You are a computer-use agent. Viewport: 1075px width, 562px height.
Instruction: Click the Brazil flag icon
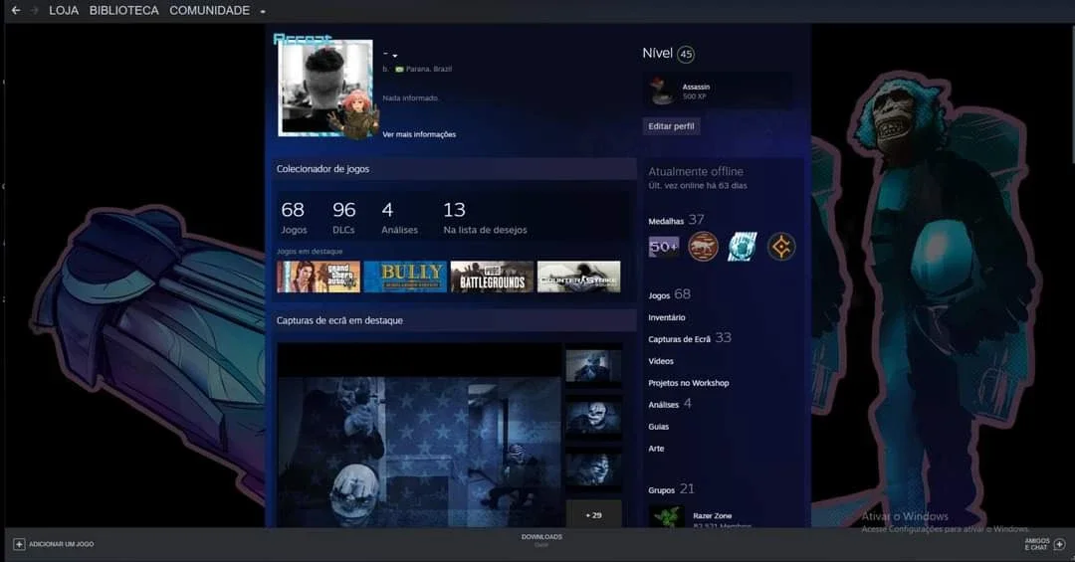pos(399,69)
